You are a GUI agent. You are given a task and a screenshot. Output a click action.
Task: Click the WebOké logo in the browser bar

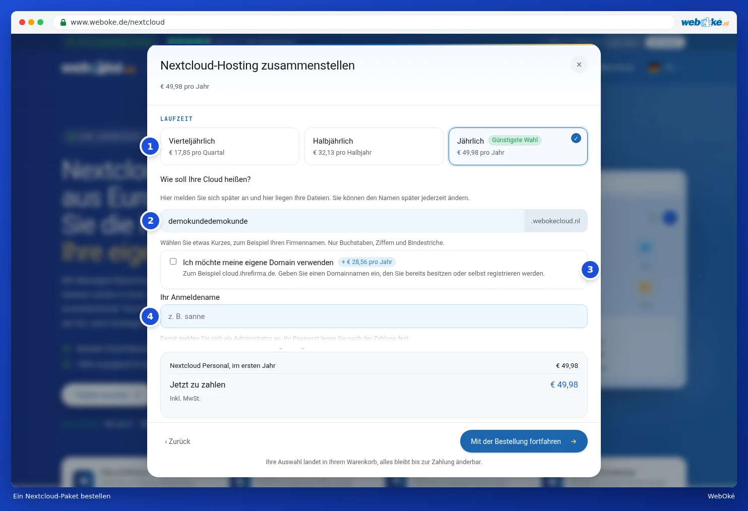(705, 22)
